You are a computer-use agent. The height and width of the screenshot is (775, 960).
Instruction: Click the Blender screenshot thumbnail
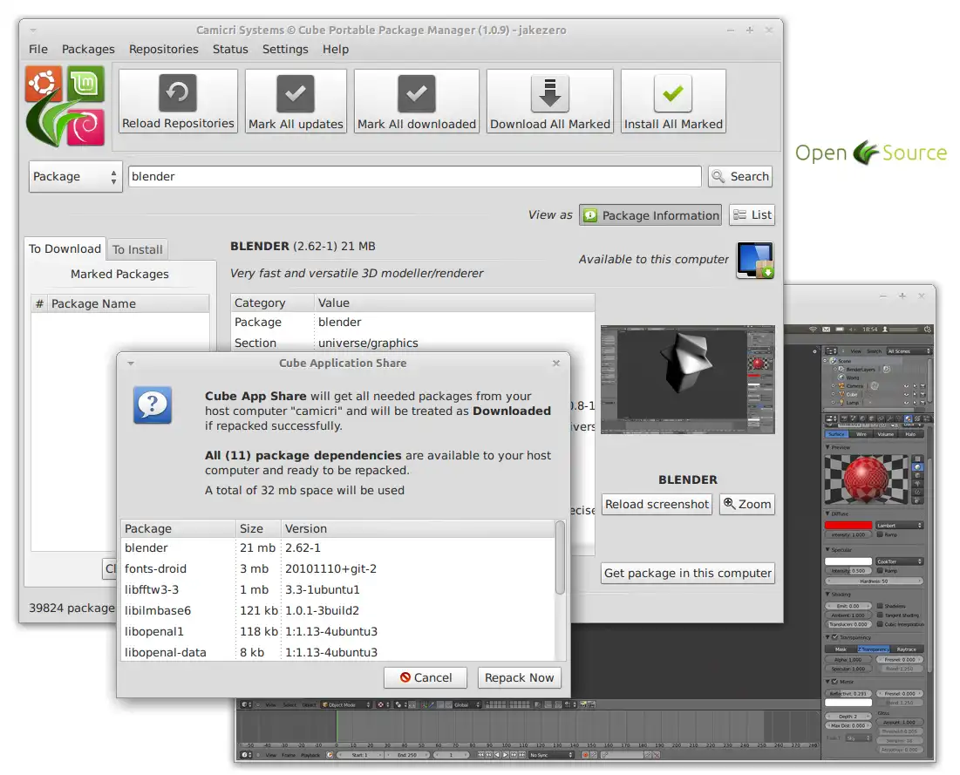click(688, 379)
